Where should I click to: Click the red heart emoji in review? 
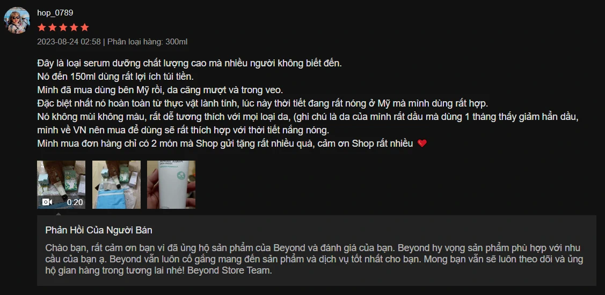click(422, 143)
